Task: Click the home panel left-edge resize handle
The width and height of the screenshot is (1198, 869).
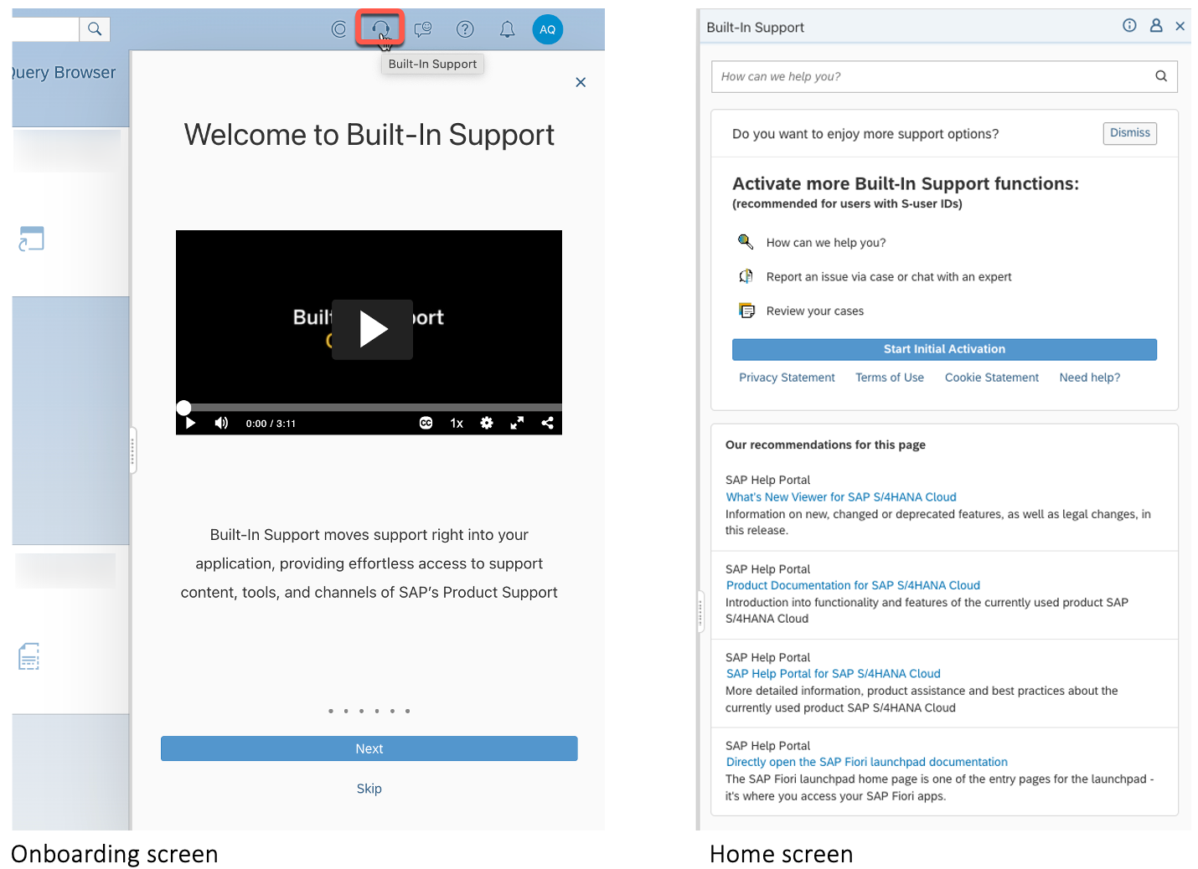Action: pos(700,613)
